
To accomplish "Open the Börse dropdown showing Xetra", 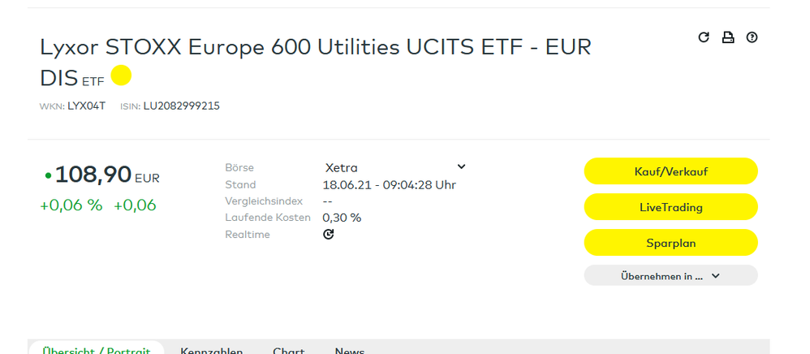I will 395,167.
